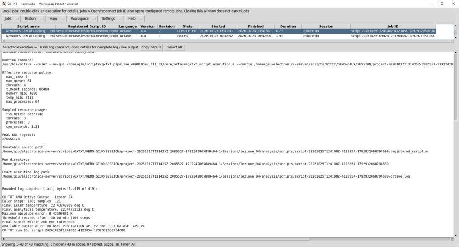459x247 pixels.
Task: Click the timeout_seconds: 86400 line
Action: coord(27,89)
